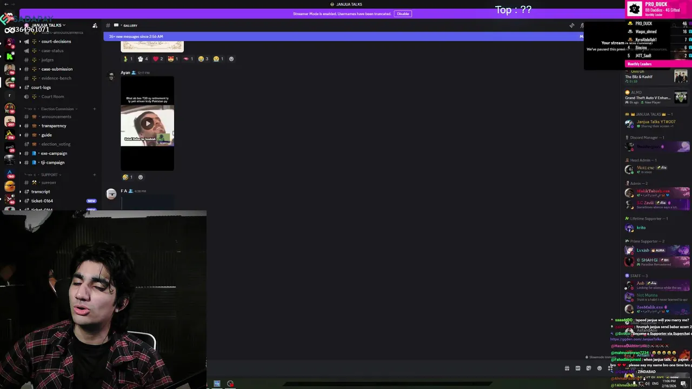The height and width of the screenshot is (389, 692).
Task: Play Ayan's video attachment
Action: [147, 123]
